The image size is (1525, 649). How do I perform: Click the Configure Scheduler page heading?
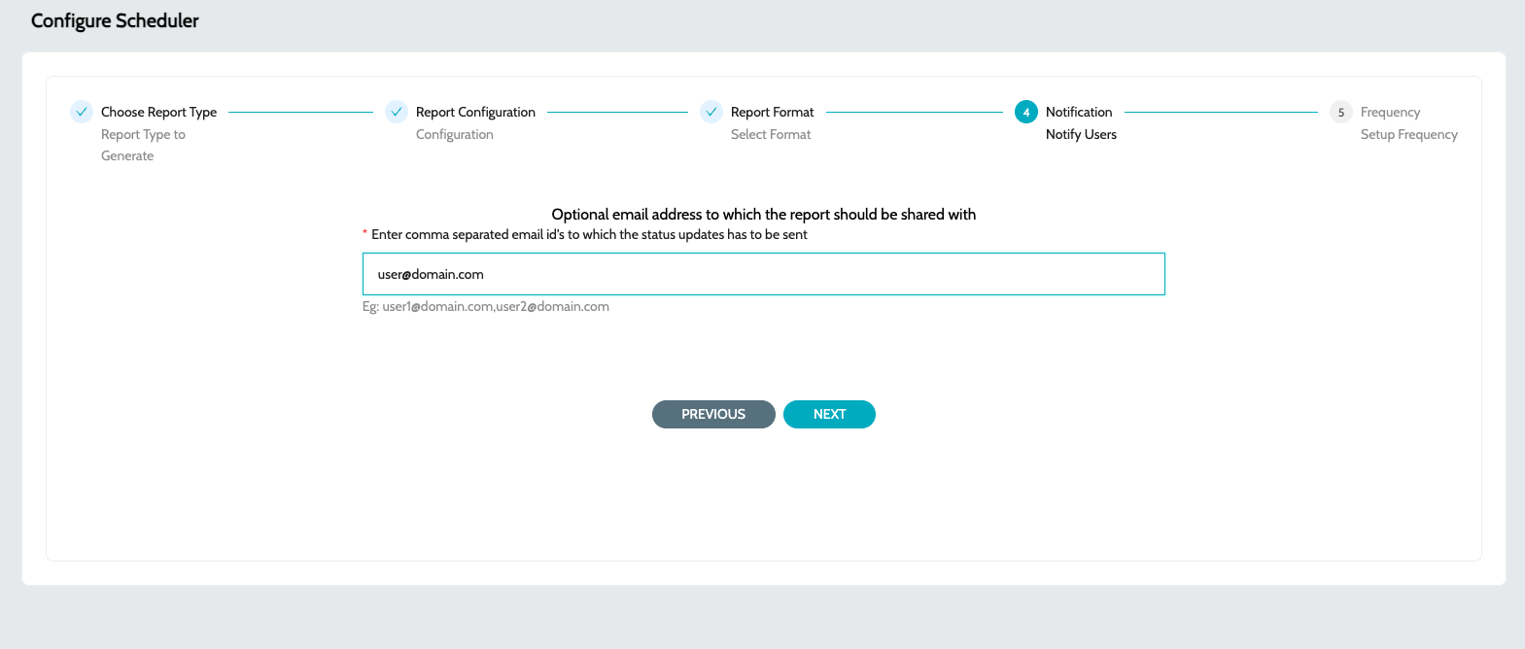(x=115, y=20)
